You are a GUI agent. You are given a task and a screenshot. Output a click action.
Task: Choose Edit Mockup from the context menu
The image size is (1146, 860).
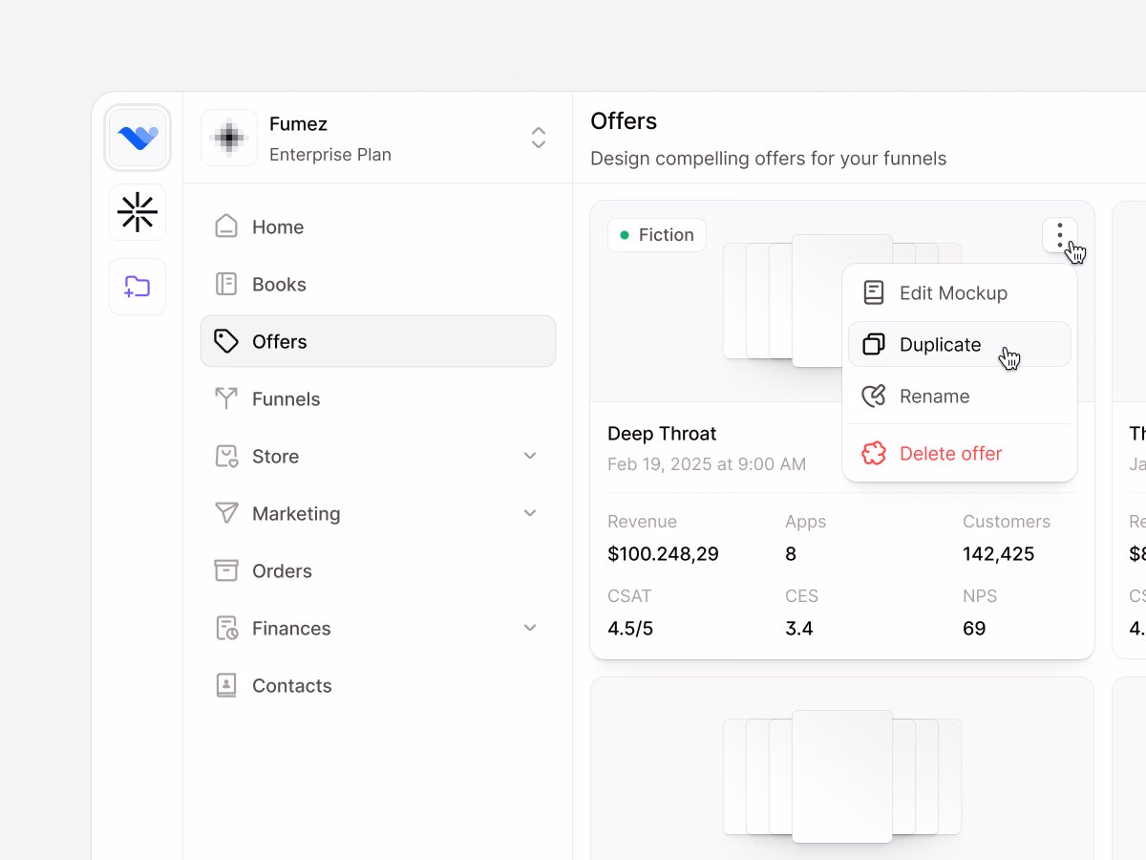tap(960, 293)
